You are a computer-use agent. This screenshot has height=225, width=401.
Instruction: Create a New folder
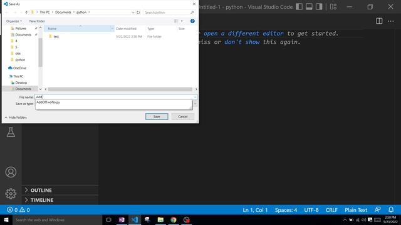pos(37,21)
